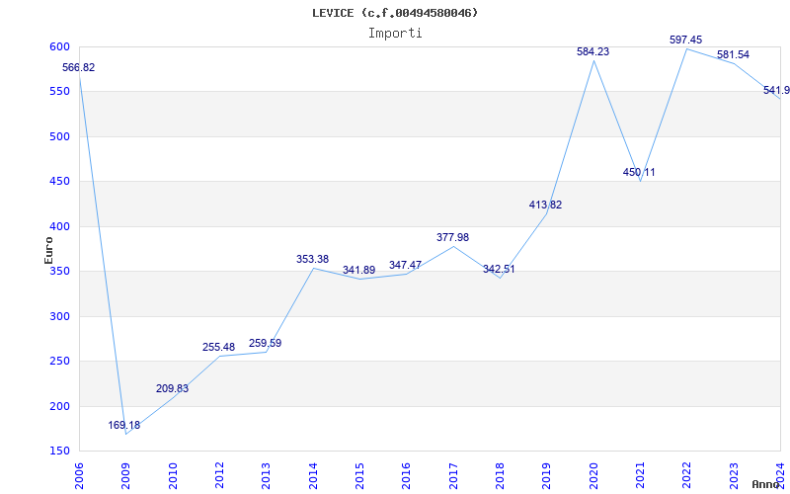Click the 566.82 data label for 2006
The height and width of the screenshot is (494, 790).
click(x=79, y=67)
